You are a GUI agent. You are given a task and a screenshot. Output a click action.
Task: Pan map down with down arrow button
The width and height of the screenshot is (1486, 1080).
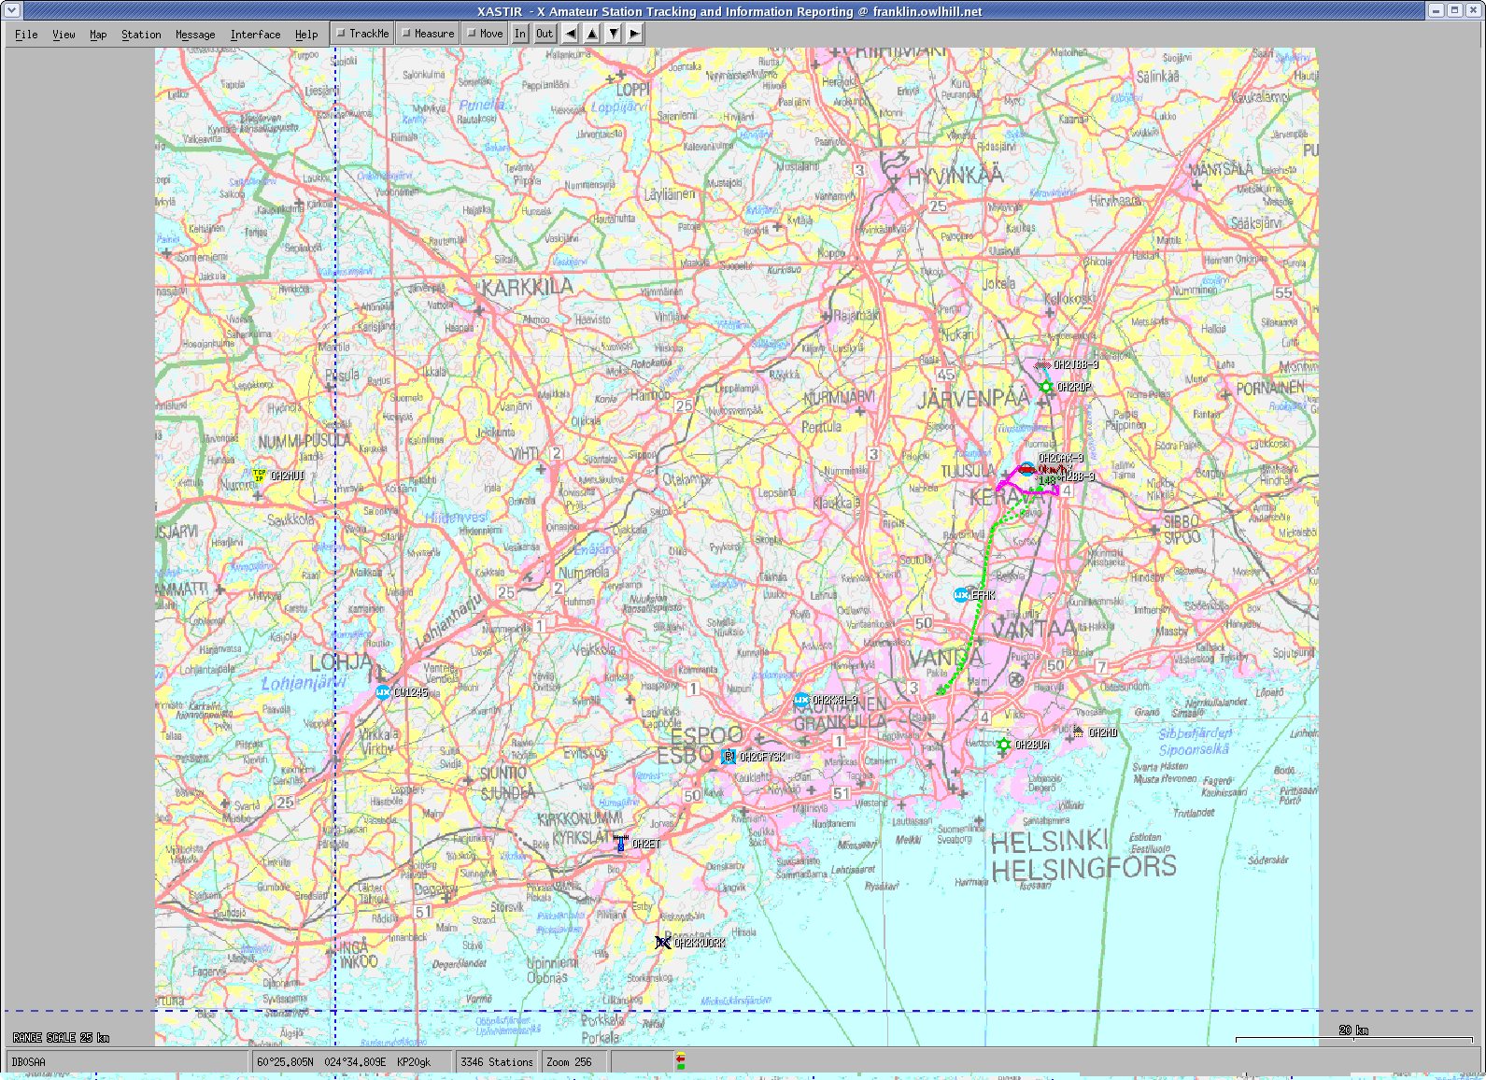coord(614,34)
